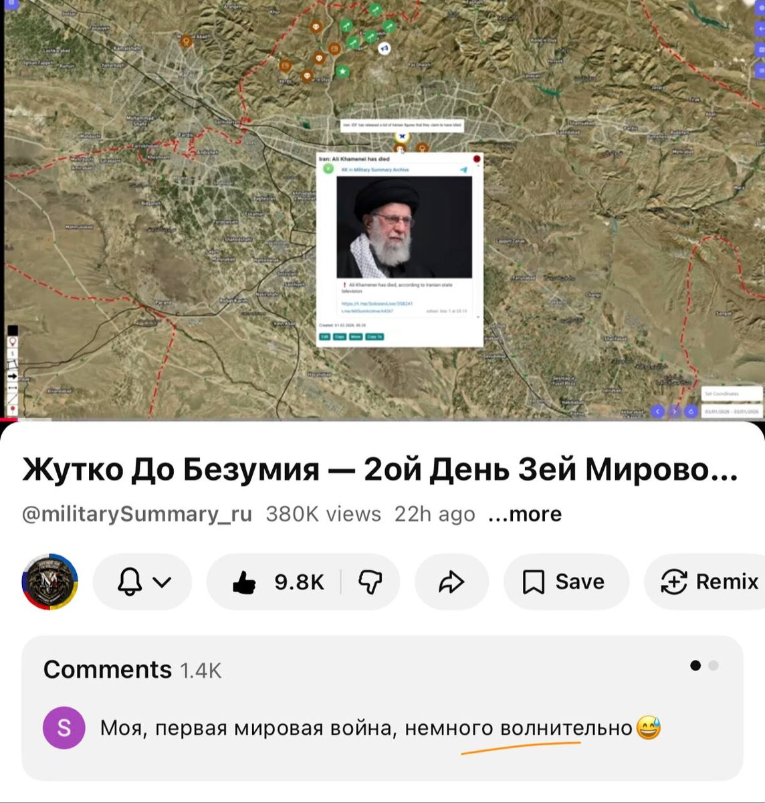Tap the dislike thumbs-down icon
This screenshot has height=803, width=765.
tap(370, 582)
